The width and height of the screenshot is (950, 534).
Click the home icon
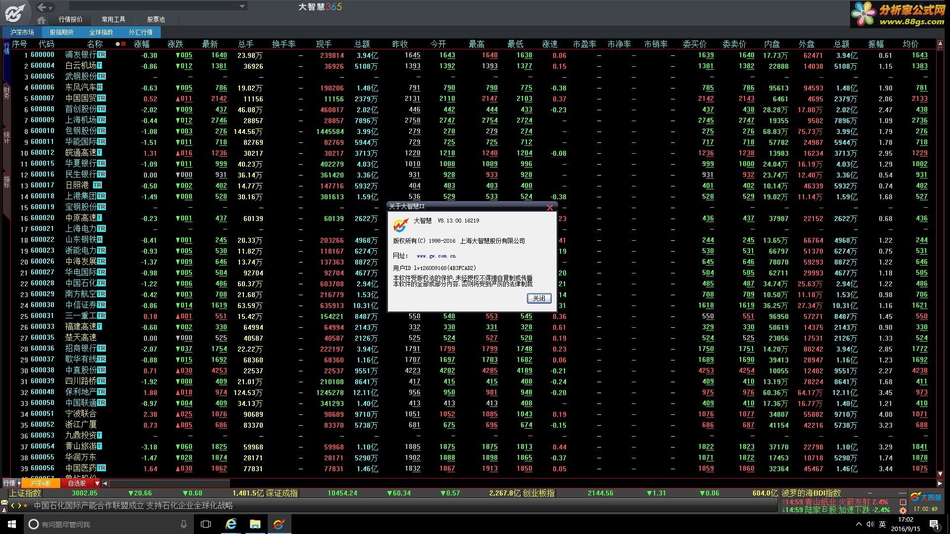(x=42, y=20)
